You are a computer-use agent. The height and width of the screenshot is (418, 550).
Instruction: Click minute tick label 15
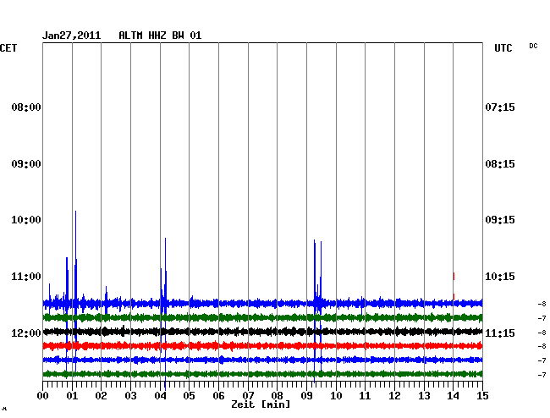pos(482,396)
